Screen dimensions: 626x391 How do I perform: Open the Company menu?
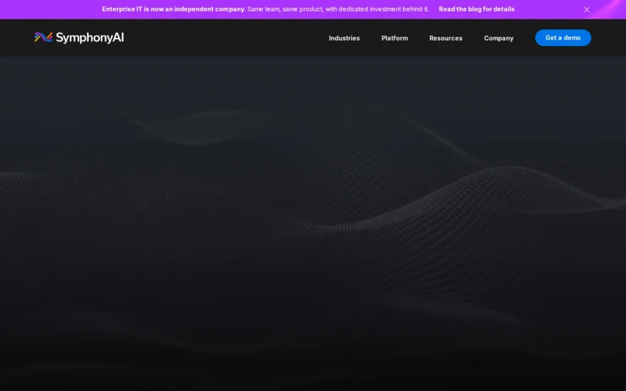point(499,38)
